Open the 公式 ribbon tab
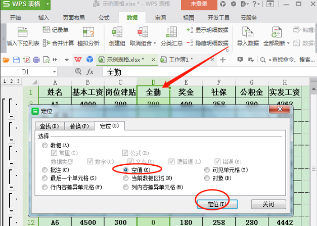 [104, 18]
